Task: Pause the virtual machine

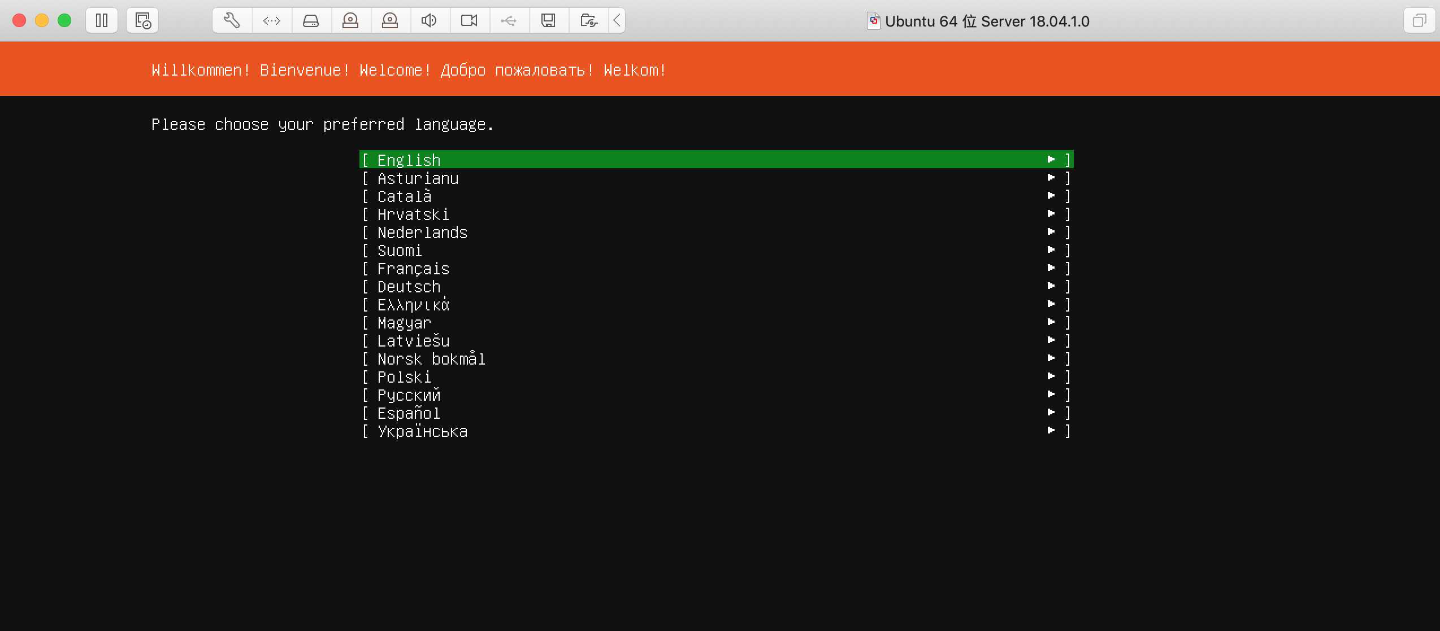Action: pos(102,21)
